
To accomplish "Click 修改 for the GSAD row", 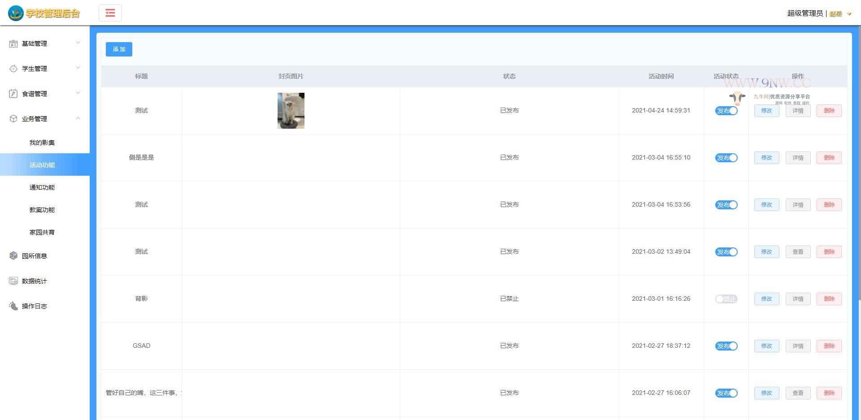I will tap(766, 346).
